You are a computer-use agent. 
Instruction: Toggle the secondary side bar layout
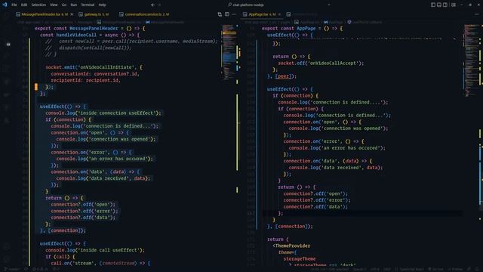click(445, 5)
